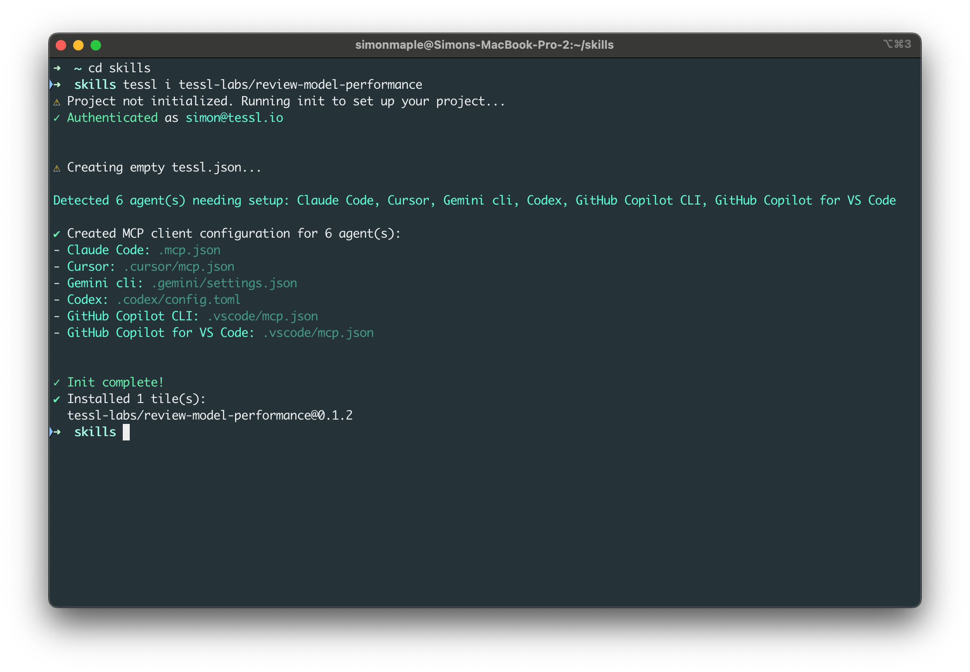Click the warning icon before 'Creating empty tessl.json'
970x672 pixels.
point(57,168)
